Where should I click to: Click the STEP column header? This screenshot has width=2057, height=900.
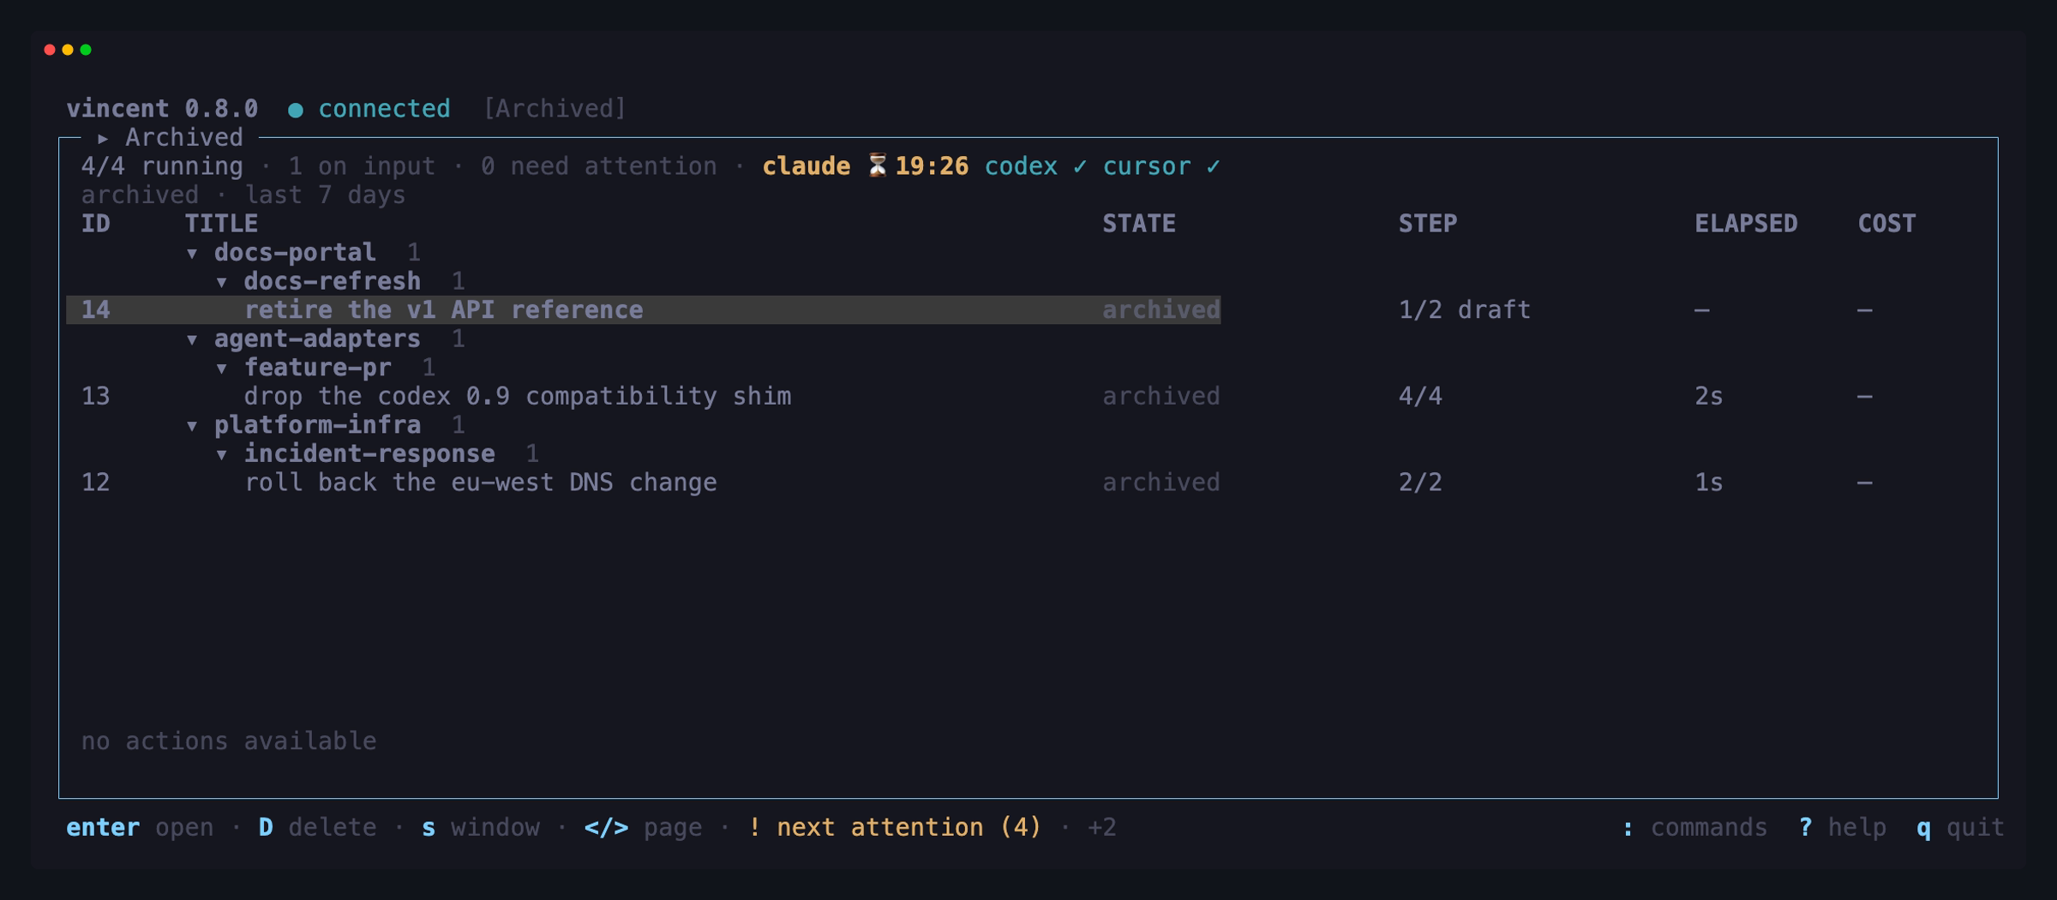(1427, 224)
